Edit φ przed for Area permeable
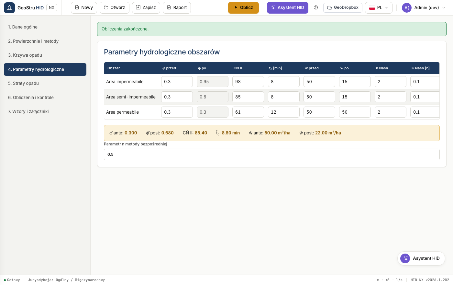Image resolution: width=453 pixels, height=285 pixels. 177,112
